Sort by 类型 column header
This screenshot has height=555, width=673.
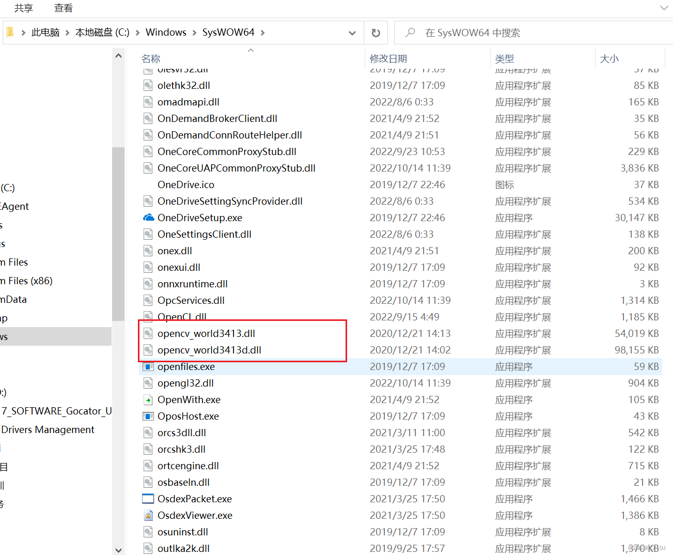tap(505, 59)
